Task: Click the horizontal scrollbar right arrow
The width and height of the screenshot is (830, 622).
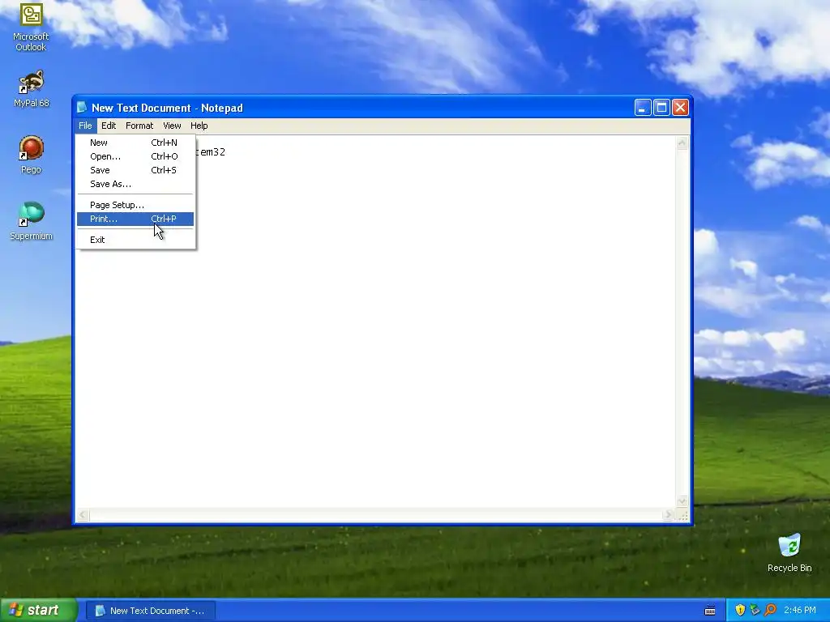Action: [x=668, y=514]
